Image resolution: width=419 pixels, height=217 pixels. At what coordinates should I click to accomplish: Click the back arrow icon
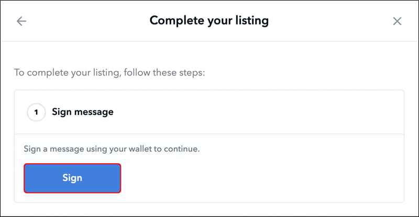pyautogui.click(x=21, y=21)
